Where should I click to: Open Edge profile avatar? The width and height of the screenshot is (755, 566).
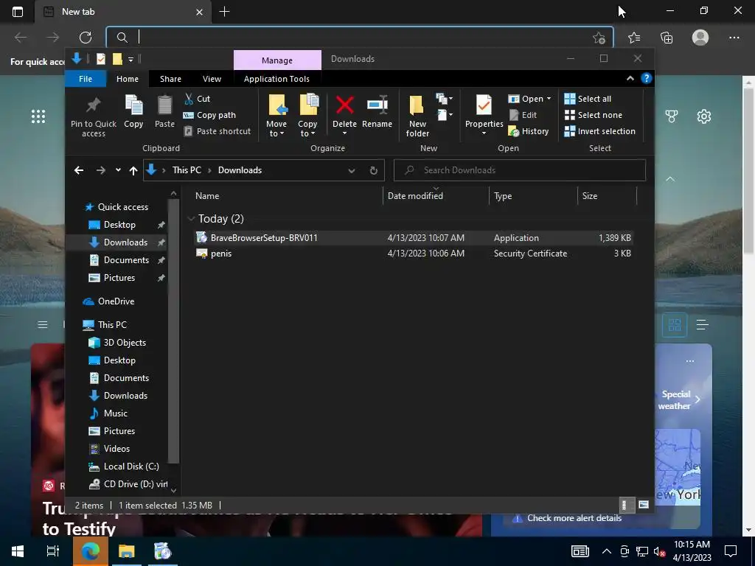pos(700,37)
